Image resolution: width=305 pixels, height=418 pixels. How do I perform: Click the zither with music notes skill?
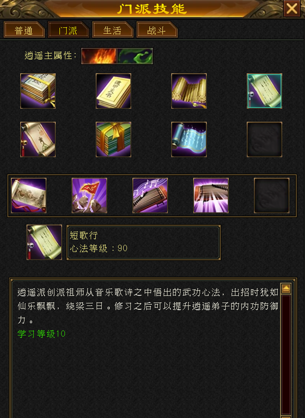150,196
